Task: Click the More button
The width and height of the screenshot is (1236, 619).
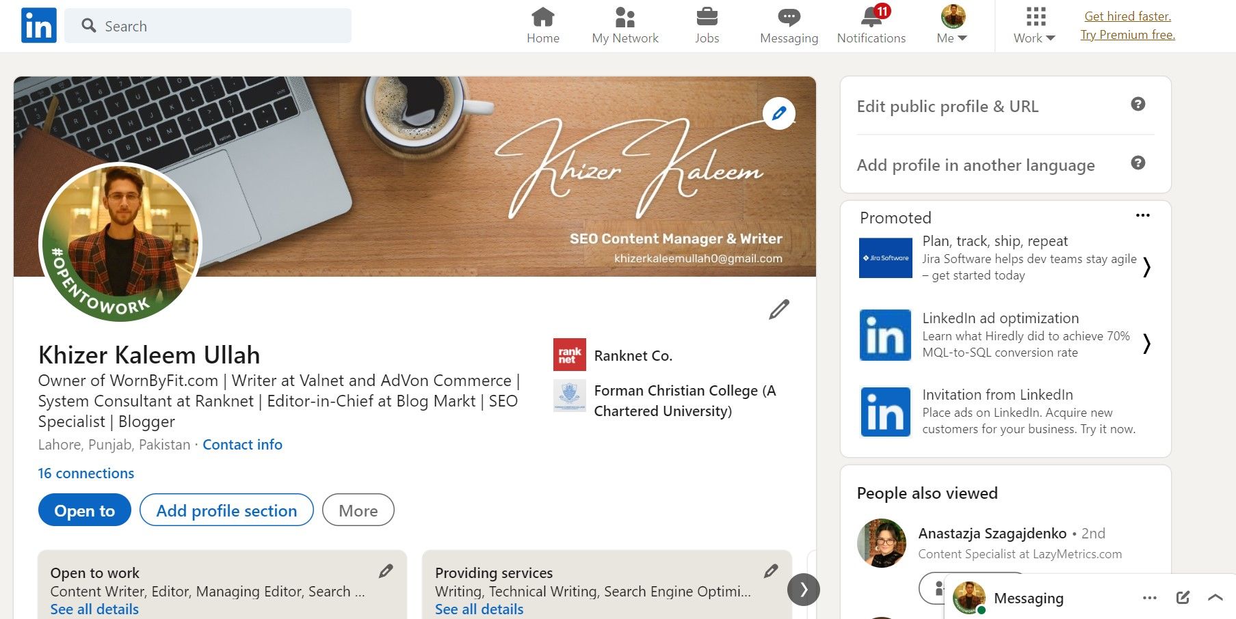Action: [x=358, y=510]
